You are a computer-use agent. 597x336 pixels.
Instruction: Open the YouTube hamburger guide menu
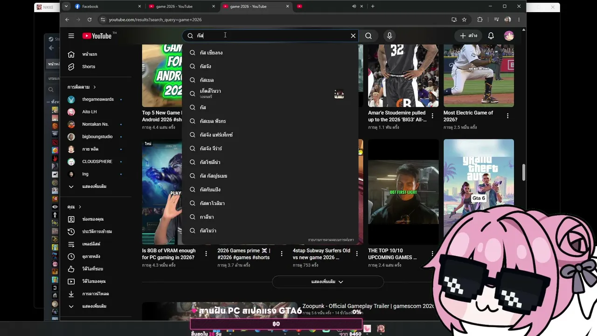coord(71,36)
